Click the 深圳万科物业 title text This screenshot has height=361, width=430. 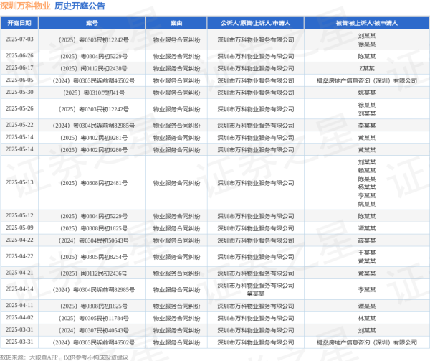click(25, 6)
